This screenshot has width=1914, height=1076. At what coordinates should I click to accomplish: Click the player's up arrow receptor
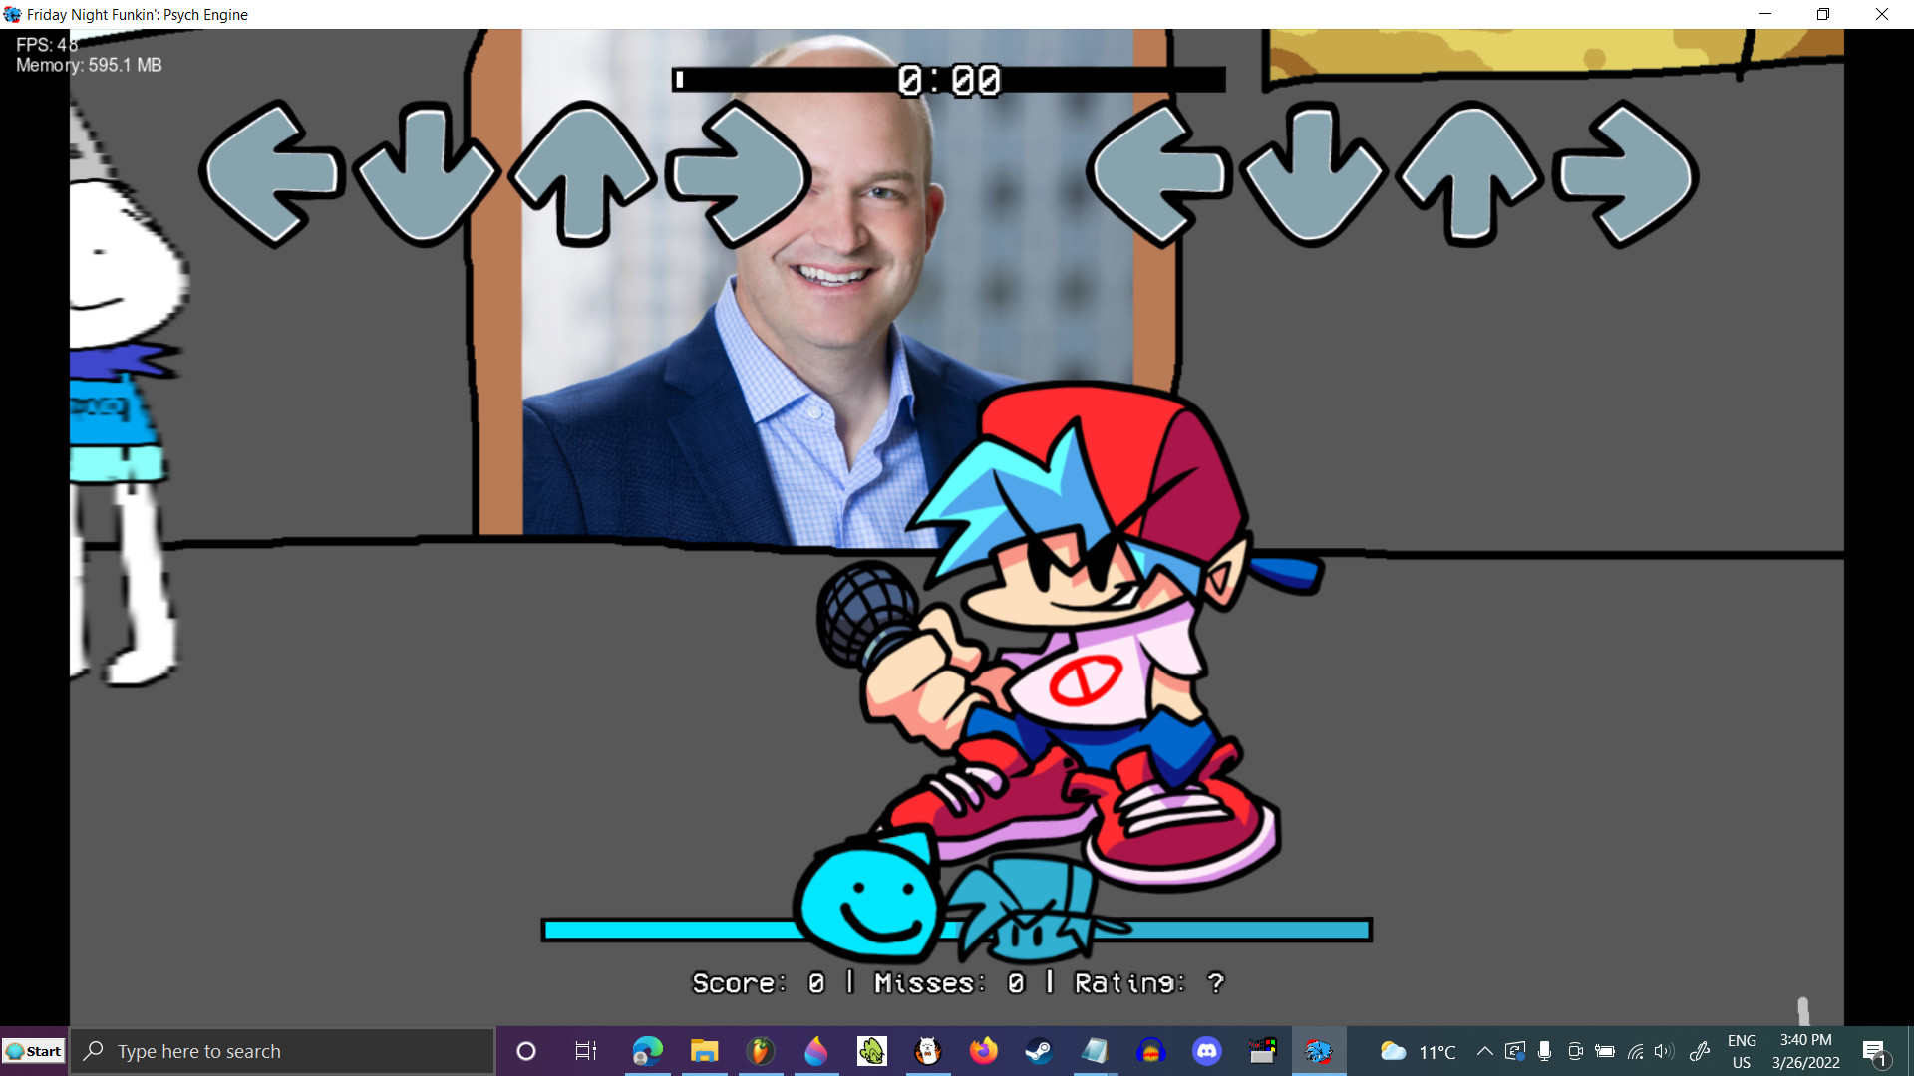1470,173
